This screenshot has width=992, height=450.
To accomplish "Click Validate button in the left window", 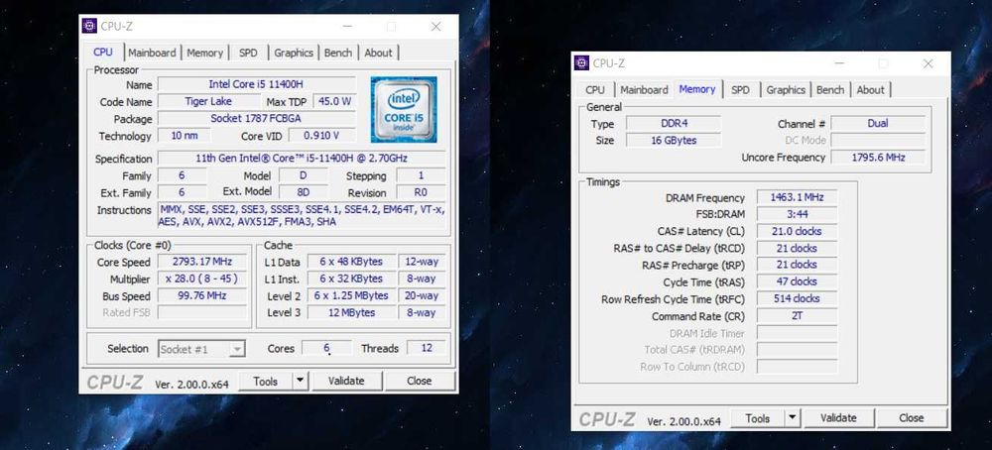I will point(346,381).
